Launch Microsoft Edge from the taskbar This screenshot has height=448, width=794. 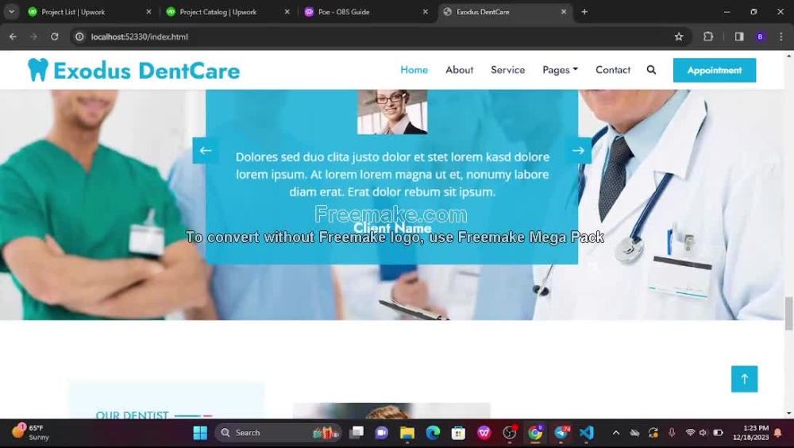pos(433,433)
